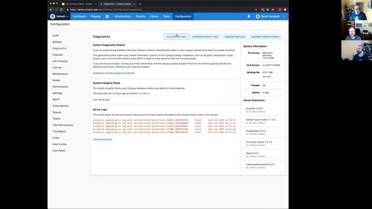
Task: Open Let's Encrypt in the sidebar
Action: [60, 61]
